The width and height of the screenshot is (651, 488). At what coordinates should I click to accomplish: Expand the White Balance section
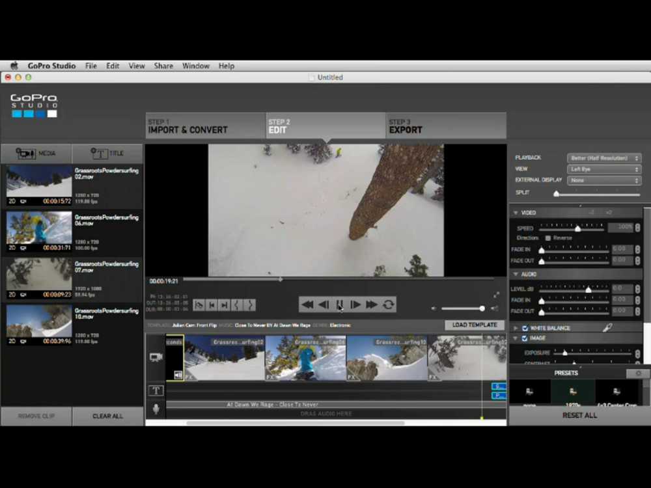point(516,328)
